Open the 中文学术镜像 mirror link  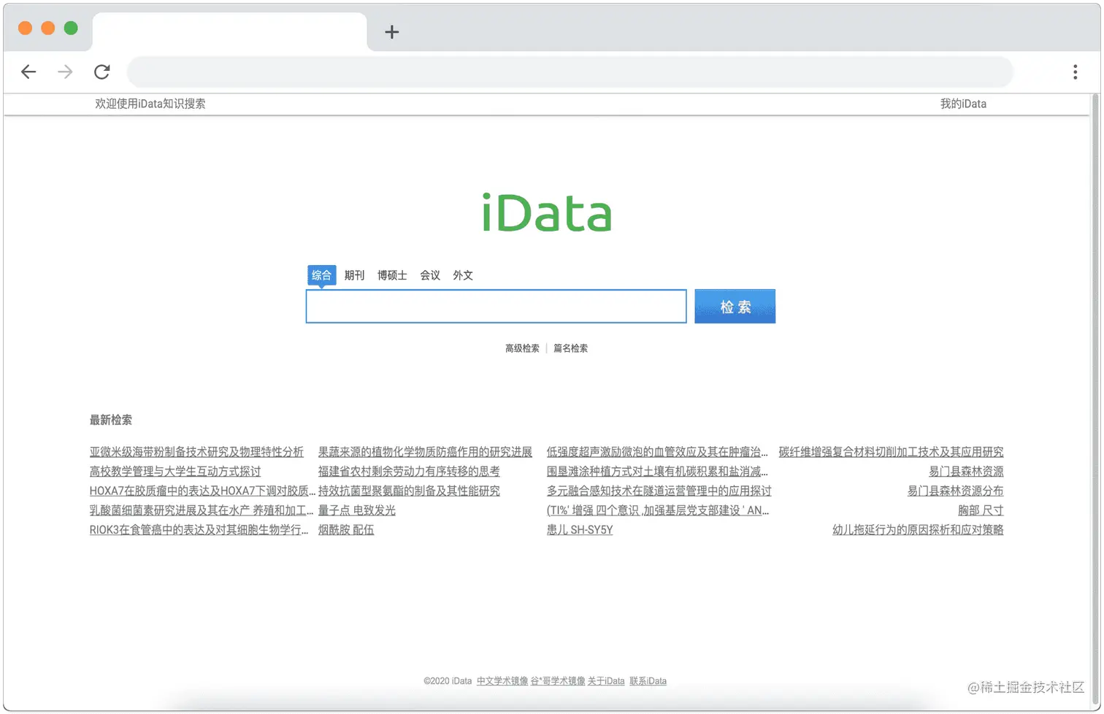point(502,680)
